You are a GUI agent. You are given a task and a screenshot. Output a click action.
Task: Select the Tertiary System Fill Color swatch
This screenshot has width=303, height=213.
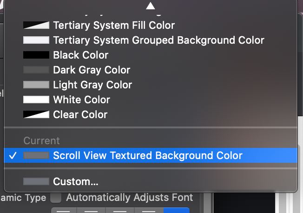[36, 25]
